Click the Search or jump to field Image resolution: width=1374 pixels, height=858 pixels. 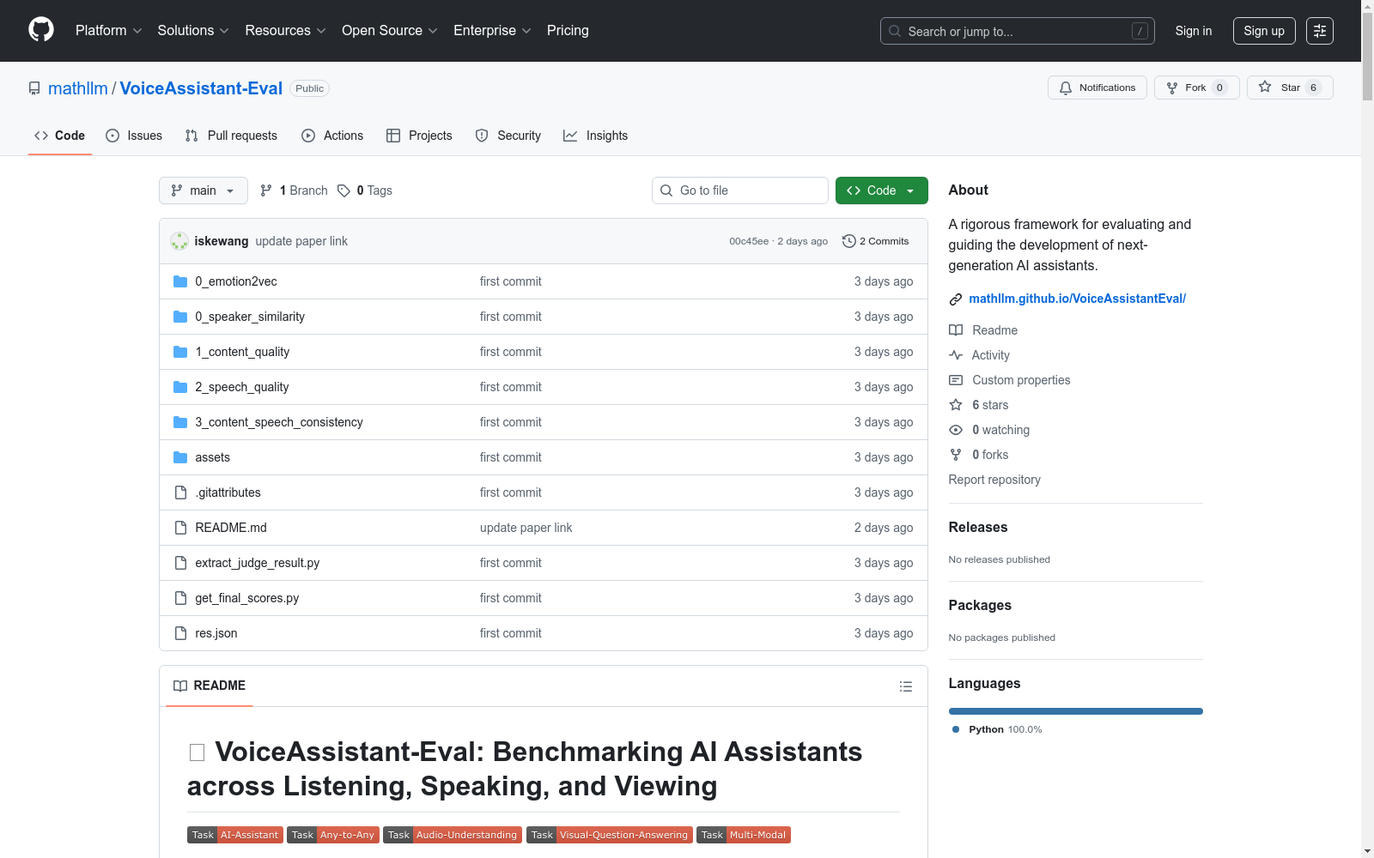pos(1018,31)
